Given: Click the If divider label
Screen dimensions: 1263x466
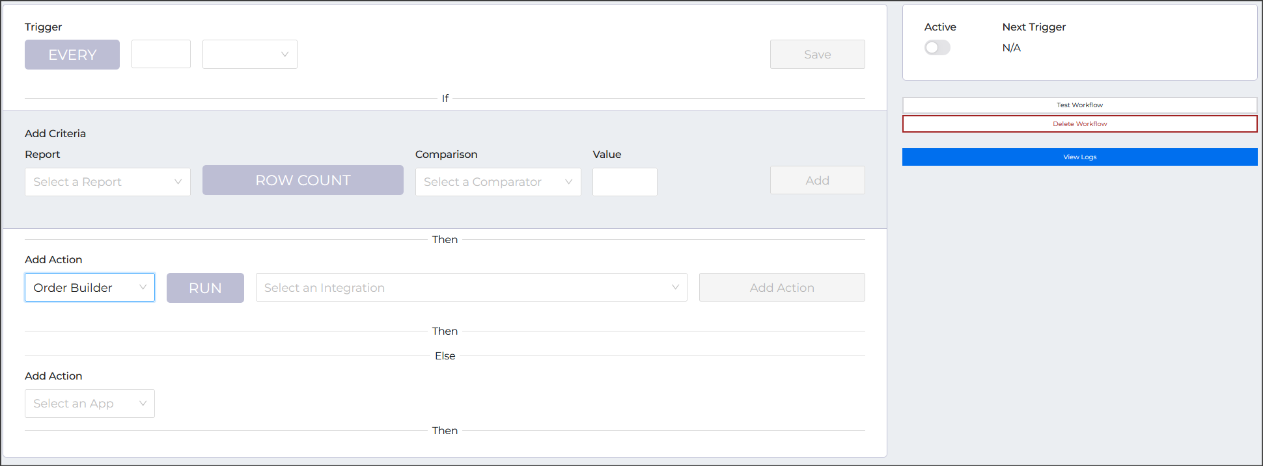Looking at the screenshot, I should click(445, 98).
